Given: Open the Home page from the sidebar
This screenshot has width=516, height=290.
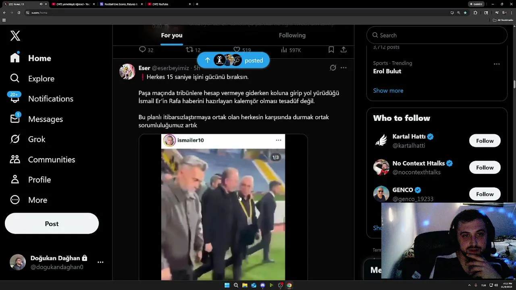Looking at the screenshot, I should point(31,58).
